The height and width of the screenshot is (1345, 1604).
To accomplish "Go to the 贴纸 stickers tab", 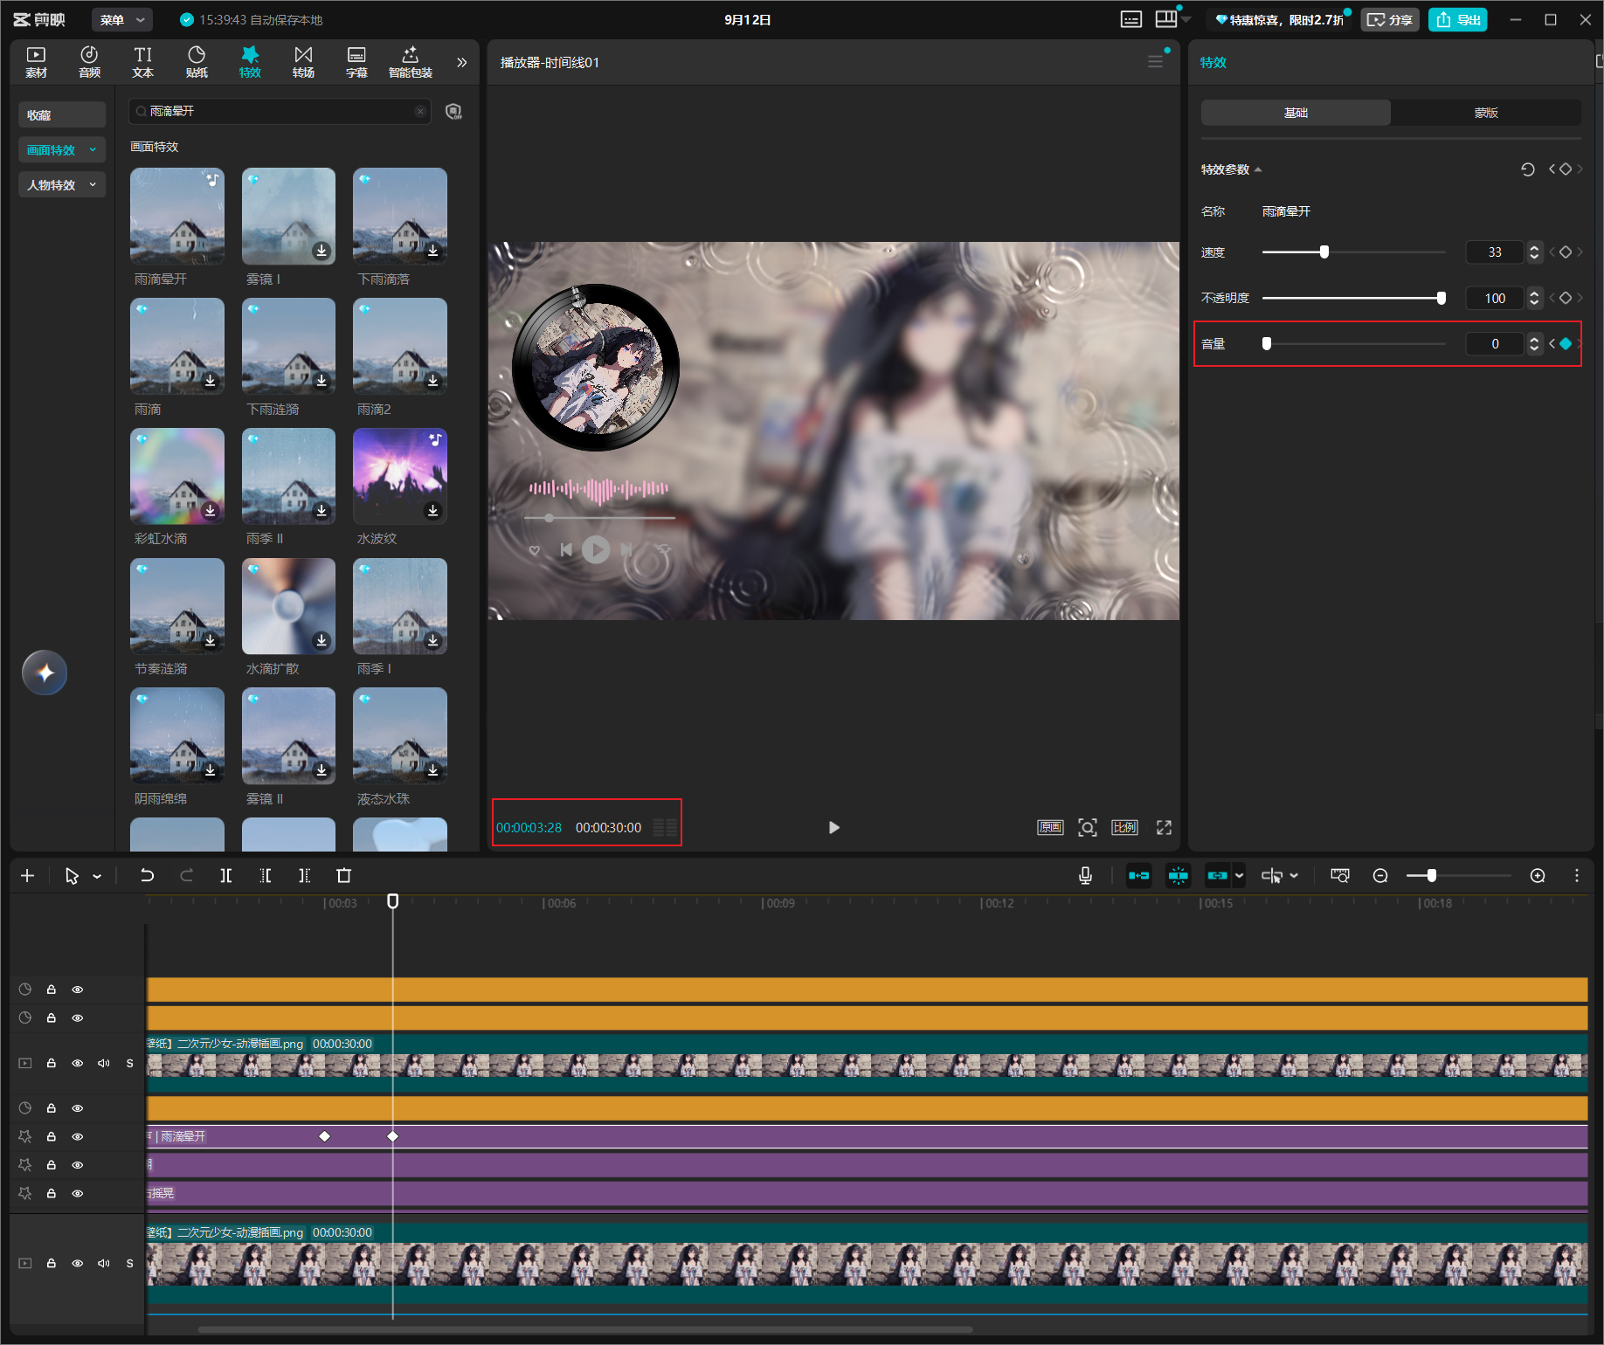I will click(197, 62).
